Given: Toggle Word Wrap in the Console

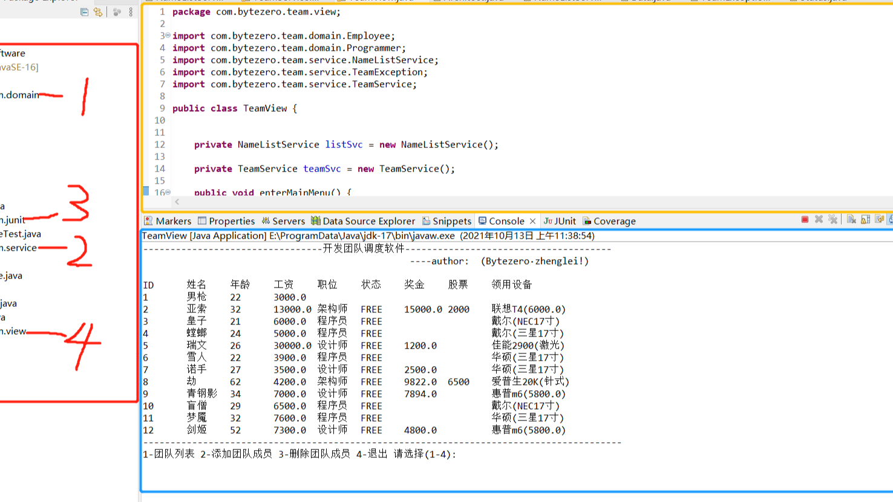Looking at the screenshot, I should point(879,219).
